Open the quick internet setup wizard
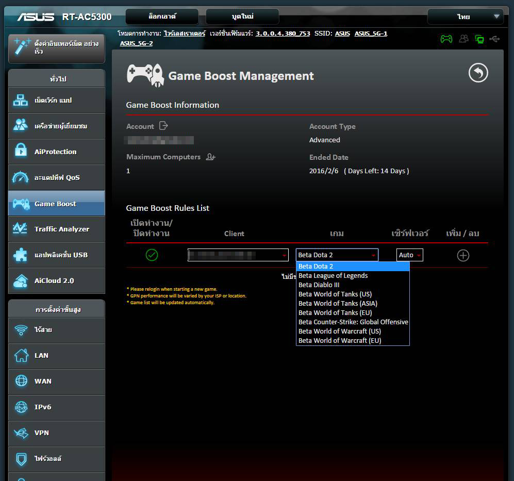Viewport: 514px width, 481px height. click(56, 48)
